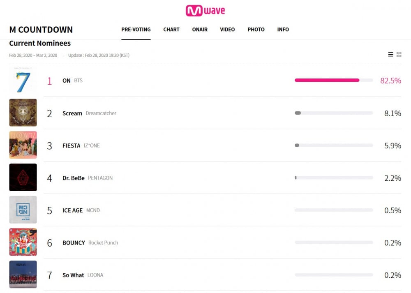Screen dimensions: 411x293
Task: Click the FIESTA song title
Action: pyautogui.click(x=71, y=146)
